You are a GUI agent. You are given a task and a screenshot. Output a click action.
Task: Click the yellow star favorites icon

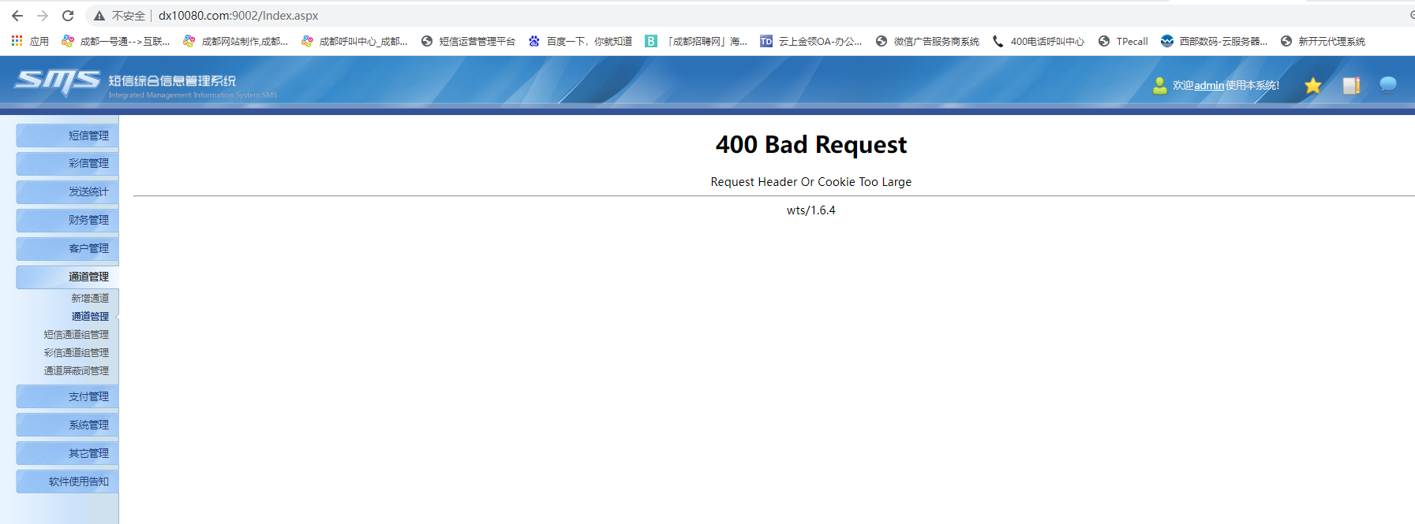click(x=1313, y=85)
